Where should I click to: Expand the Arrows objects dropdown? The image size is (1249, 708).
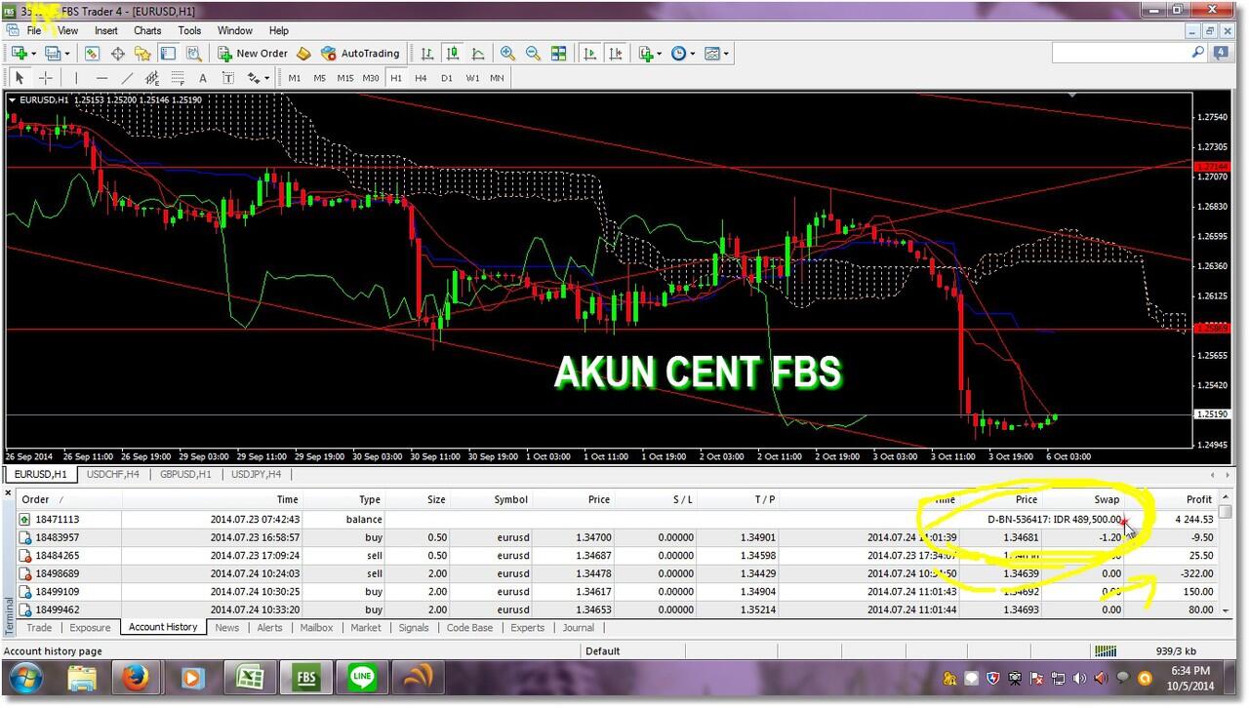pos(267,79)
